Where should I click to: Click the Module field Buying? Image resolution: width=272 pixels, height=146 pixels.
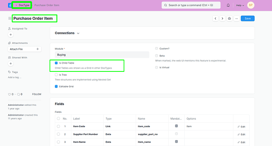coord(102,55)
